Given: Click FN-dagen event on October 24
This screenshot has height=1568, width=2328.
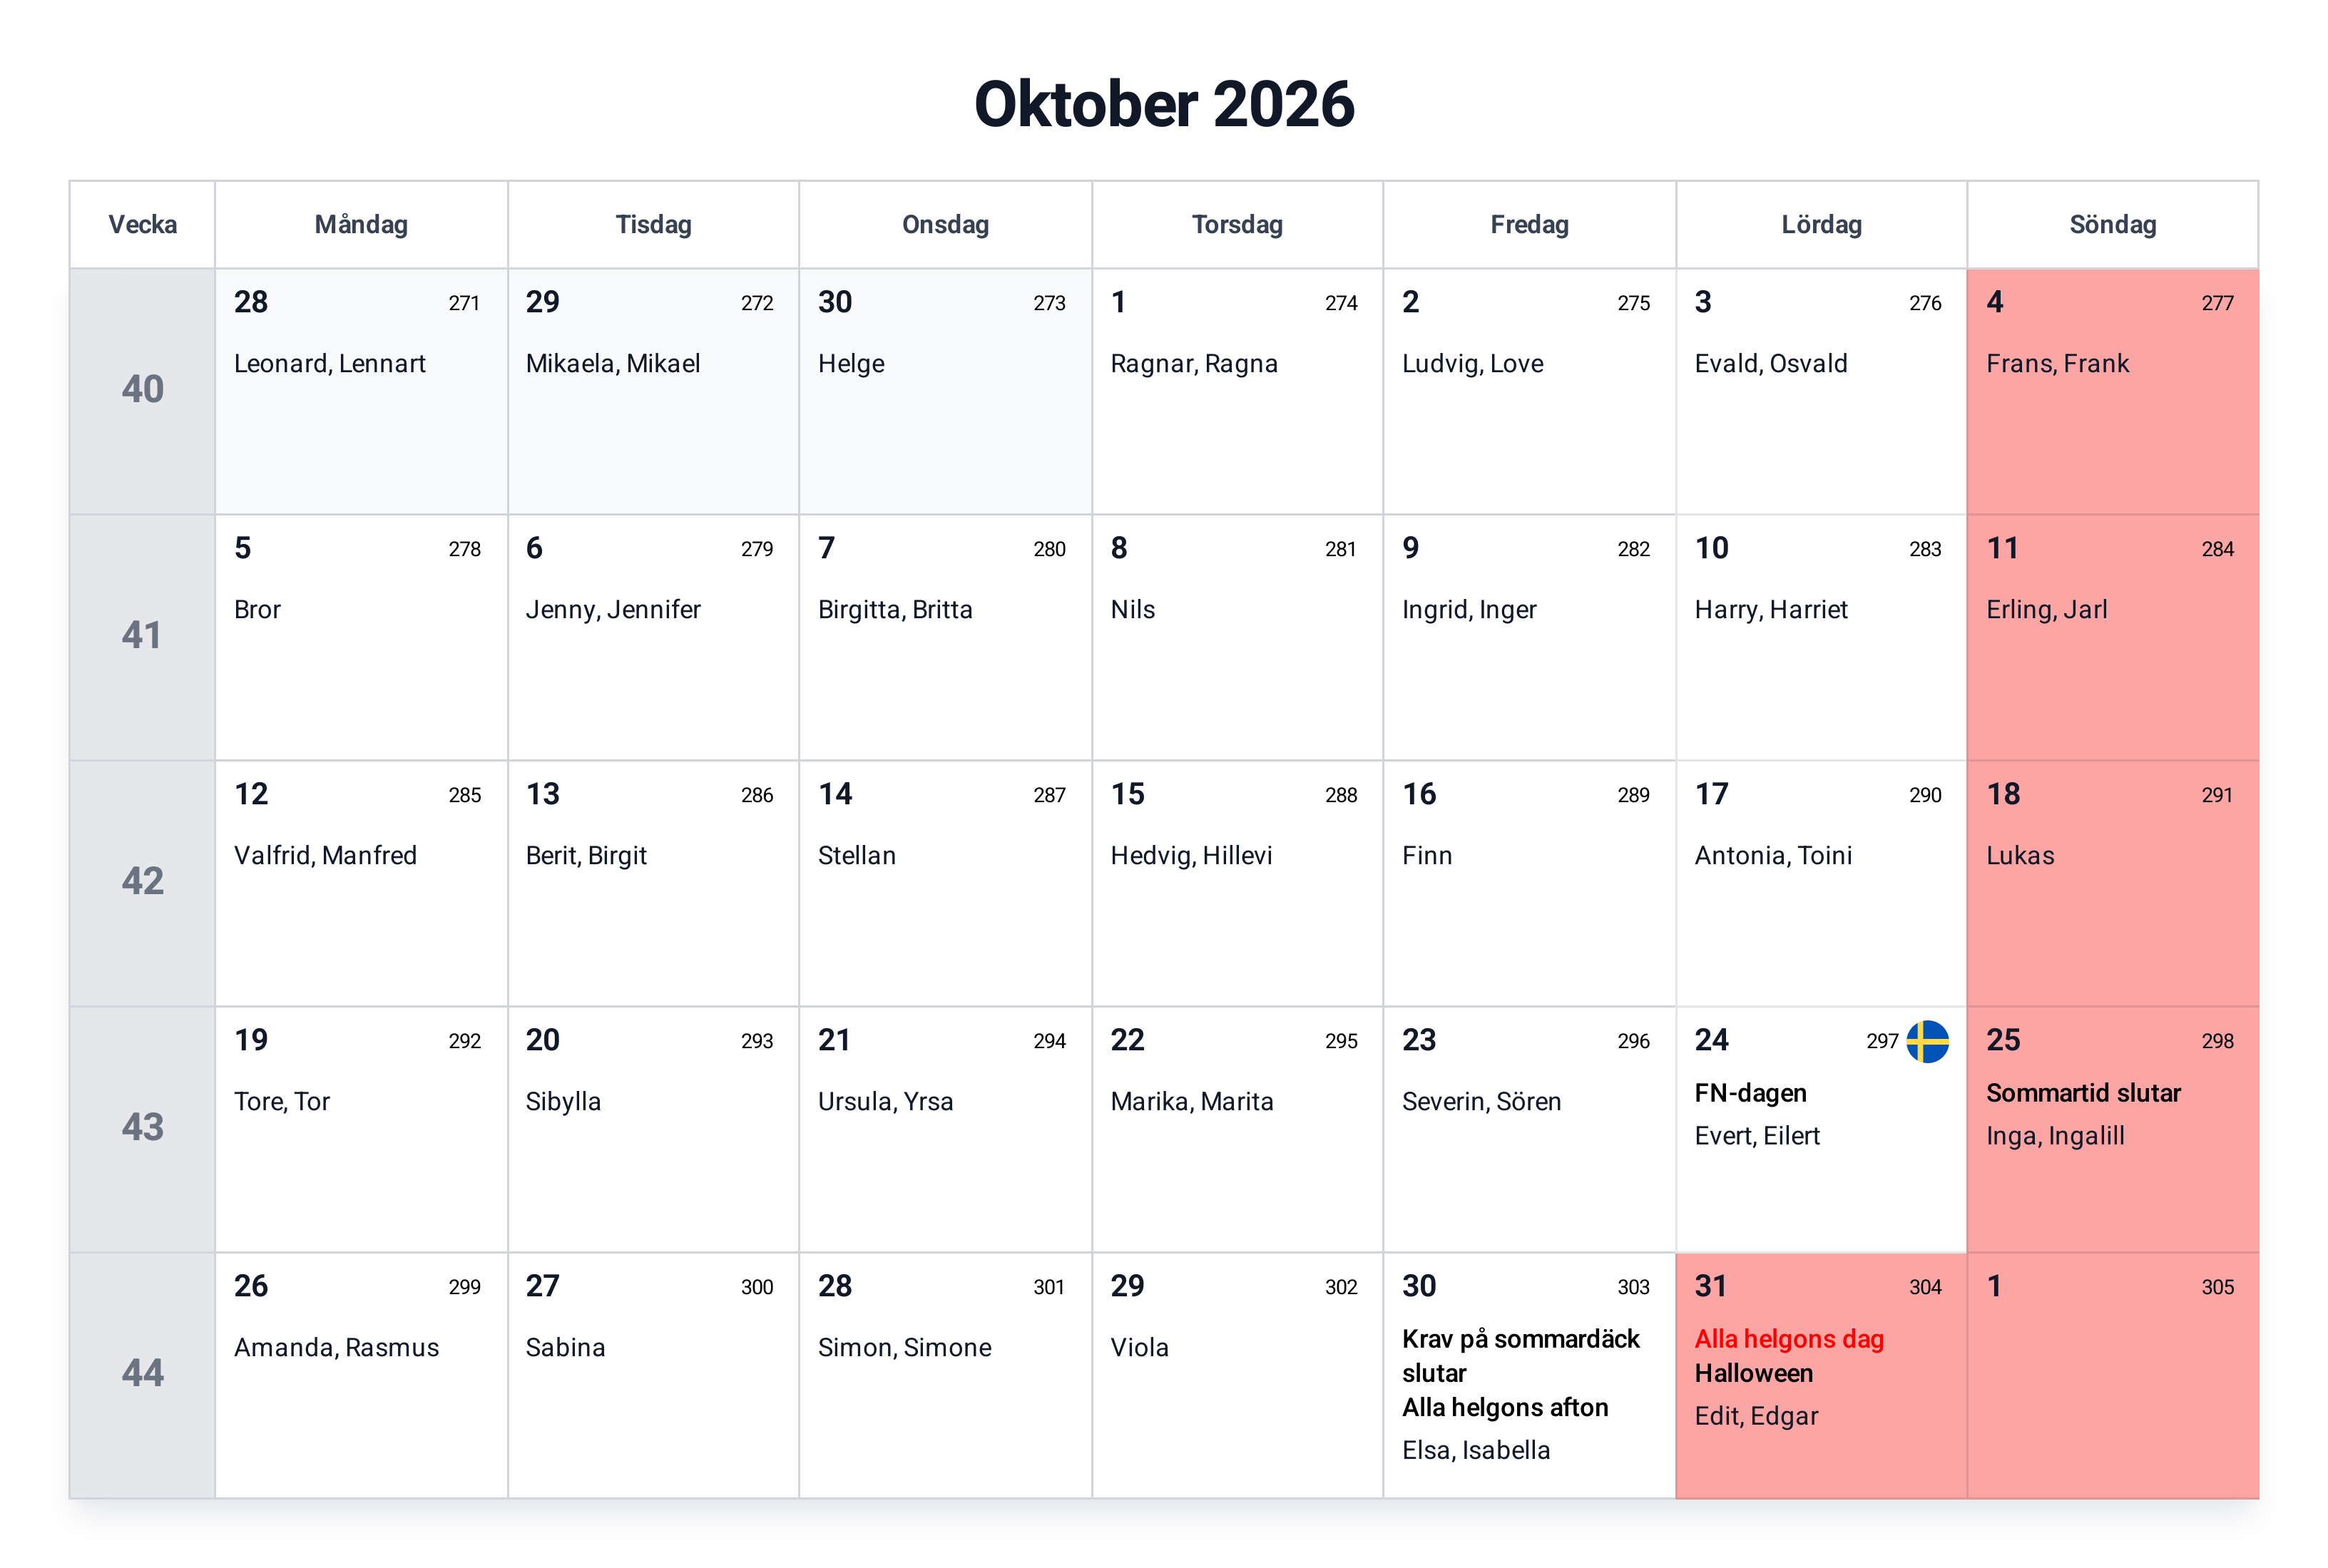Looking at the screenshot, I should [x=1750, y=1093].
